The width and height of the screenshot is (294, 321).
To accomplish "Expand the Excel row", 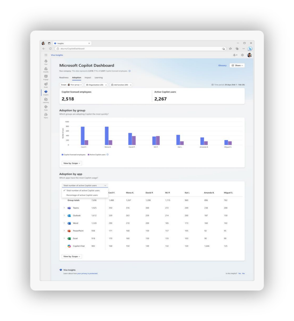I will point(64,238).
